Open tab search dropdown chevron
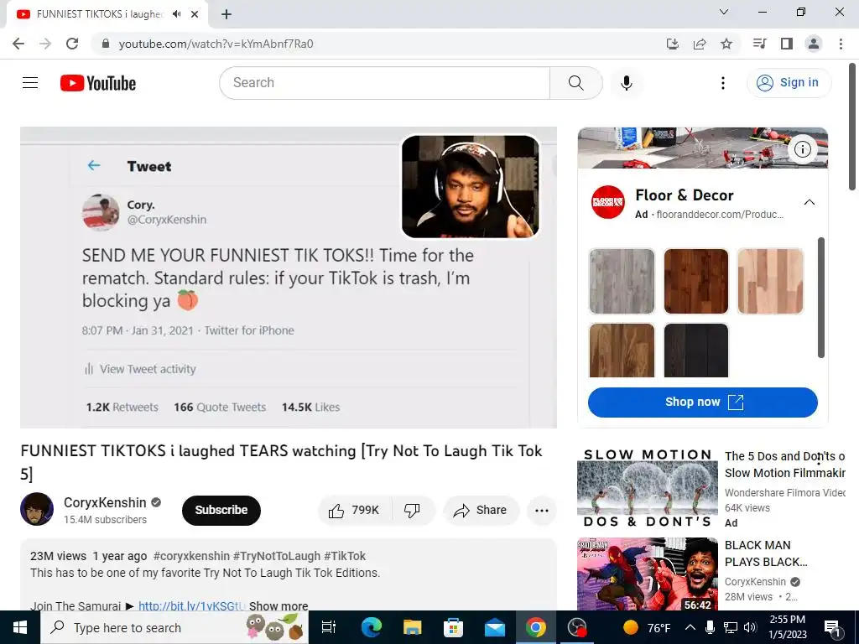859x644 pixels. [724, 12]
